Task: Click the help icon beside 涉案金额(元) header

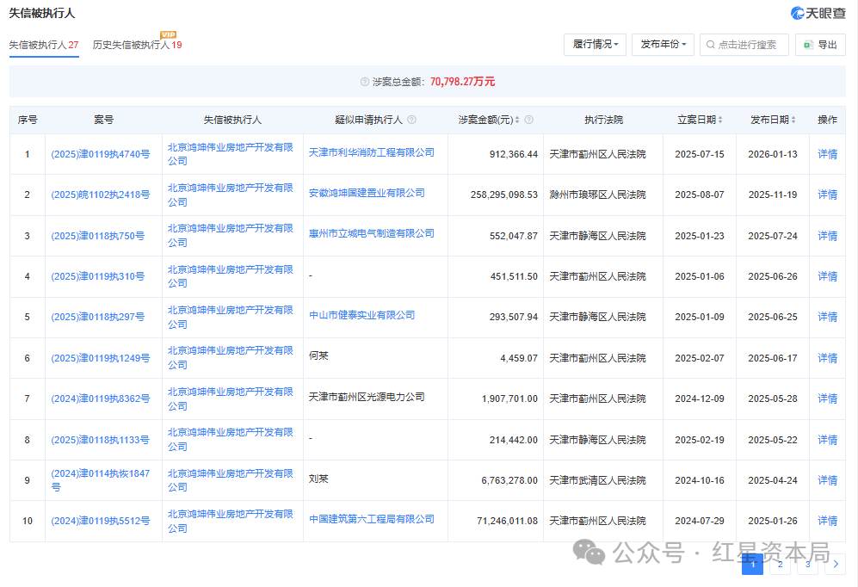Action: pyautogui.click(x=528, y=120)
